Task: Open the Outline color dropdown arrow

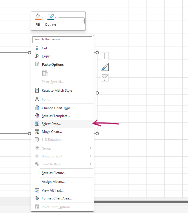Action: (55, 17)
